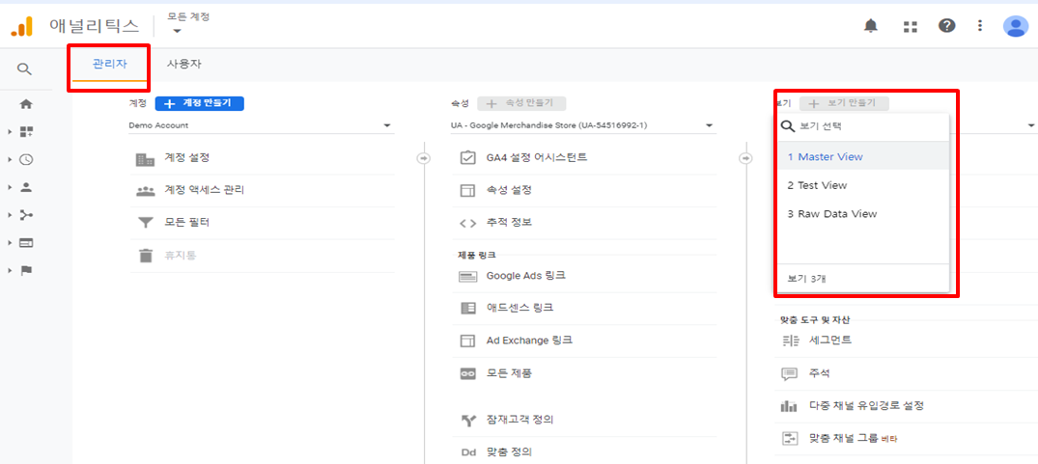Open the Demo Account dropdown
The image size is (1038, 464).
coord(261,125)
